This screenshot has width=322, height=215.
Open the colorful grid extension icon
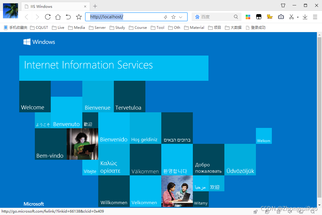click(x=248, y=17)
